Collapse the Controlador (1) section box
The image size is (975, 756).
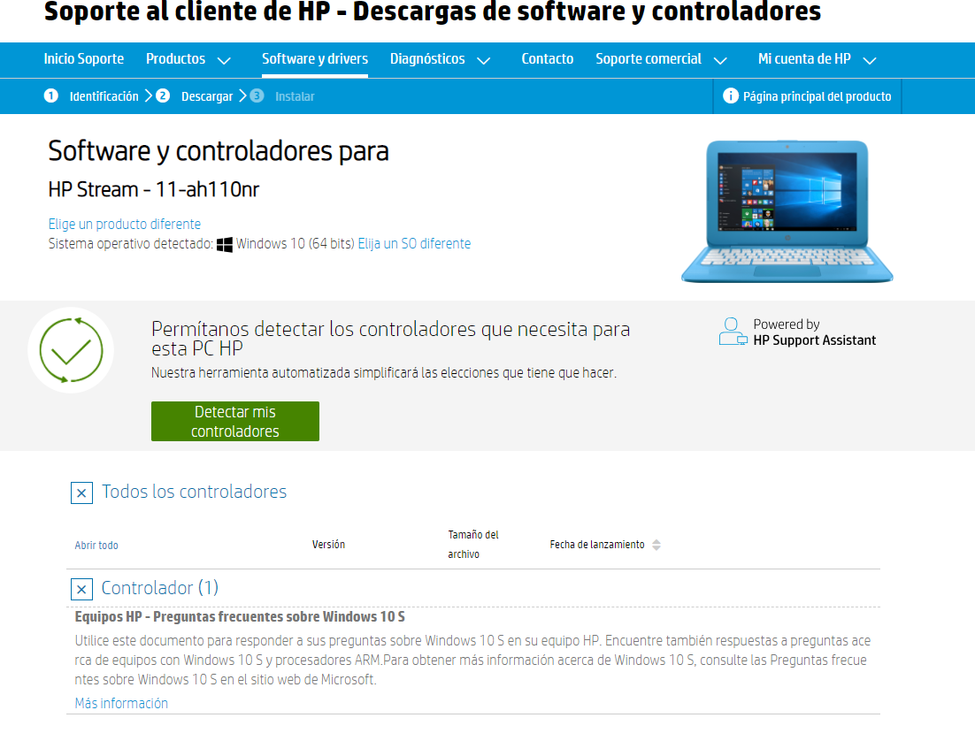click(81, 589)
